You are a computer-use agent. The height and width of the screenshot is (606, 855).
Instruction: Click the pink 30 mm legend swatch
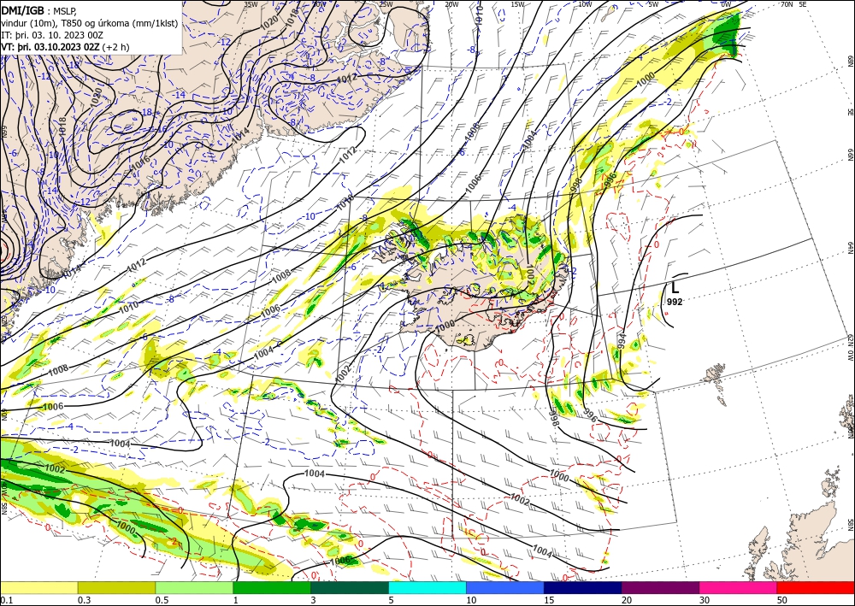[739, 588]
